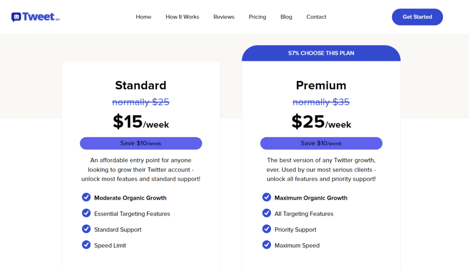
Task: Click checkmark next to Priority Support
Action: tap(267, 229)
